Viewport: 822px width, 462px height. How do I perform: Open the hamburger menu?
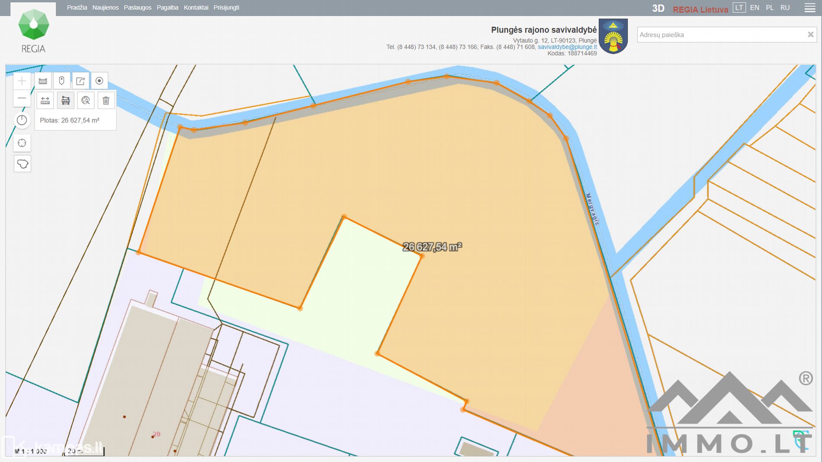pyautogui.click(x=810, y=8)
